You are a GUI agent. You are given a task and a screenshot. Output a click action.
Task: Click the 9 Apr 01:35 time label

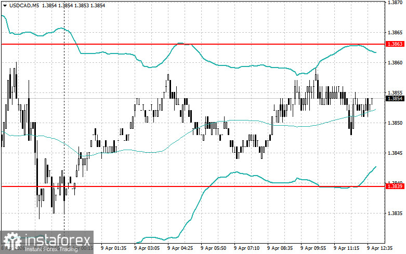click(114, 248)
